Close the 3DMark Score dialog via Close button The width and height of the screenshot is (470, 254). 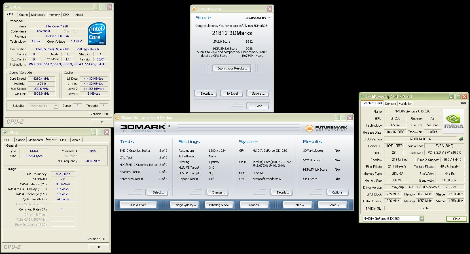coord(258,106)
